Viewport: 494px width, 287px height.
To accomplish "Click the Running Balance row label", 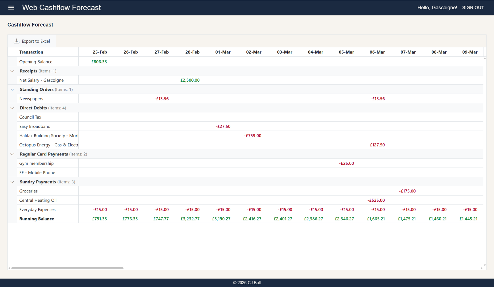I will click(36, 219).
